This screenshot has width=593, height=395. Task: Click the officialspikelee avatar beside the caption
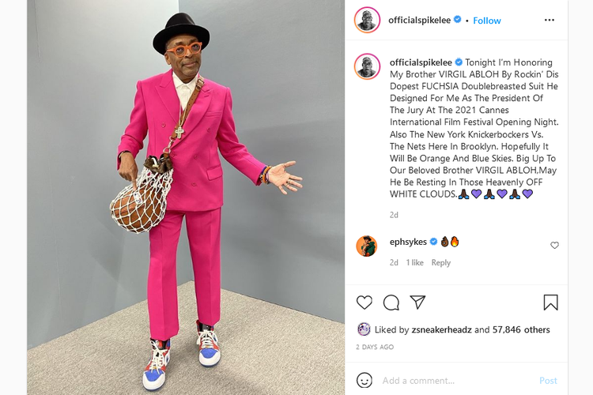tap(367, 66)
